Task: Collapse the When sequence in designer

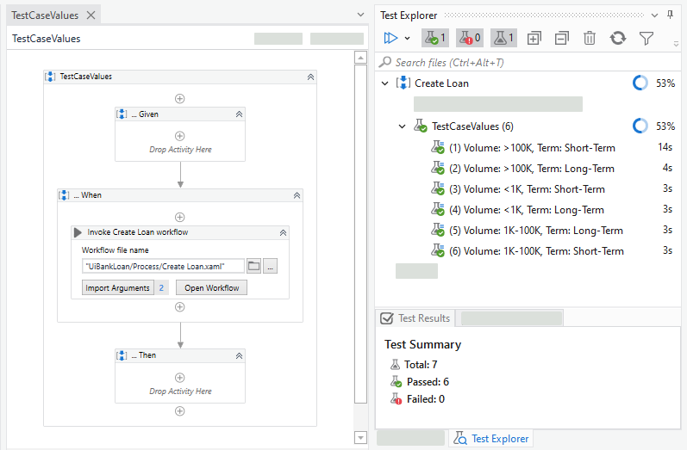Action: (297, 195)
